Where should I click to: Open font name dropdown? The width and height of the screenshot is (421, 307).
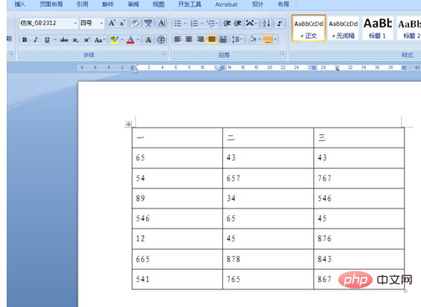75,23
